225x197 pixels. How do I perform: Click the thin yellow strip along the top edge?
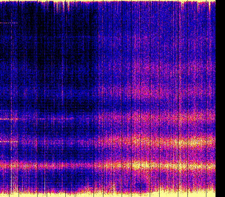click(x=105, y=1)
